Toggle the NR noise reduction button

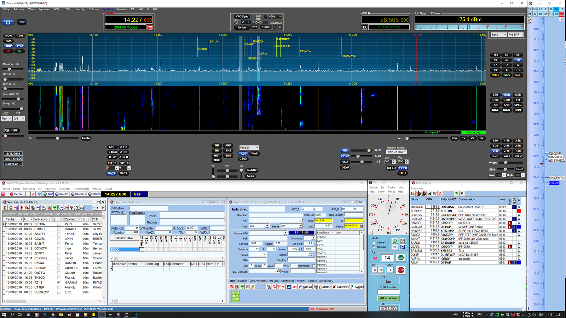click(x=217, y=145)
